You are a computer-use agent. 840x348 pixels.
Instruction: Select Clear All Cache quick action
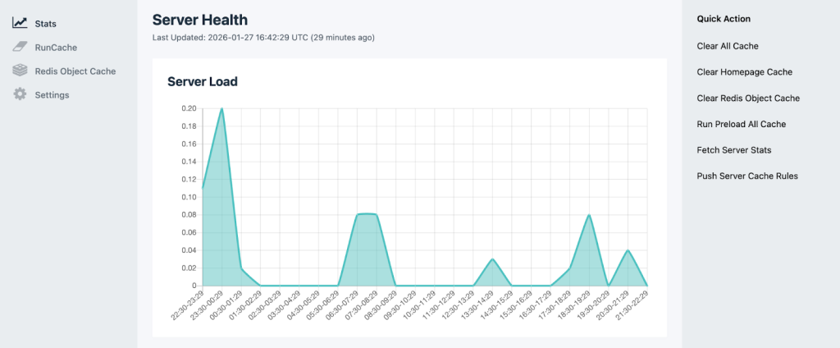[728, 46]
